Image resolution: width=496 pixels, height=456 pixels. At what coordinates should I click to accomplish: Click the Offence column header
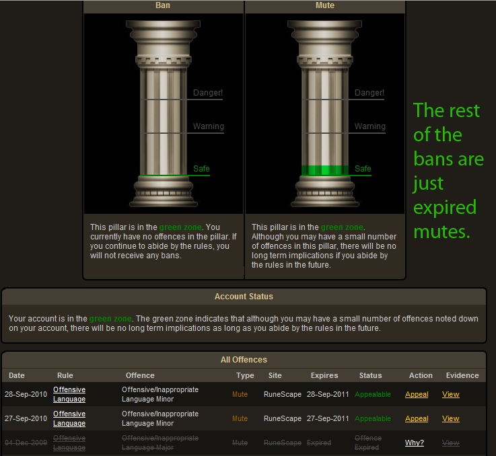click(x=140, y=375)
